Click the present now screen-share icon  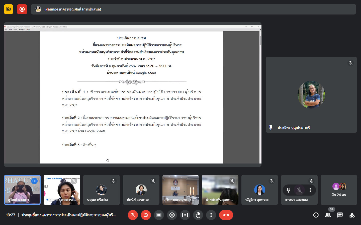click(x=185, y=215)
